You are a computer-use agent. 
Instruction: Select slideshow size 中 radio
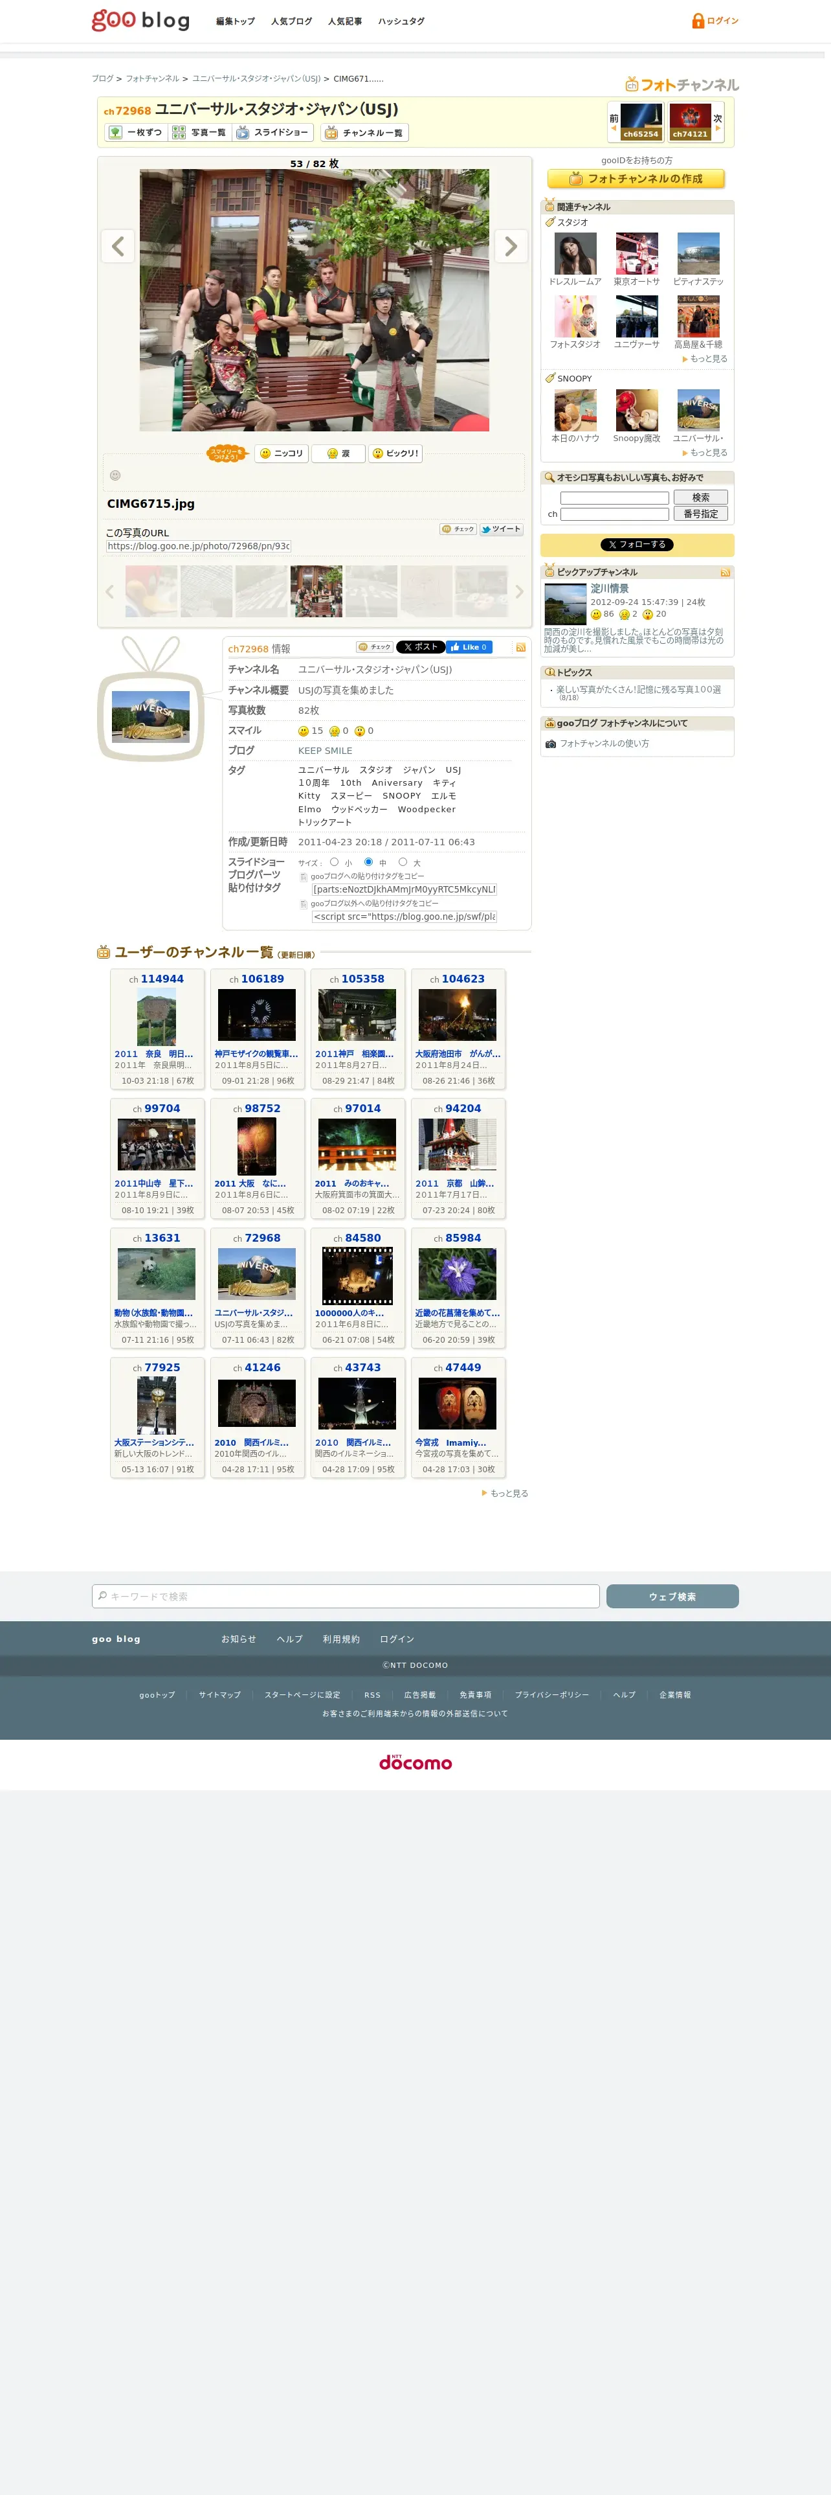pos(369,861)
